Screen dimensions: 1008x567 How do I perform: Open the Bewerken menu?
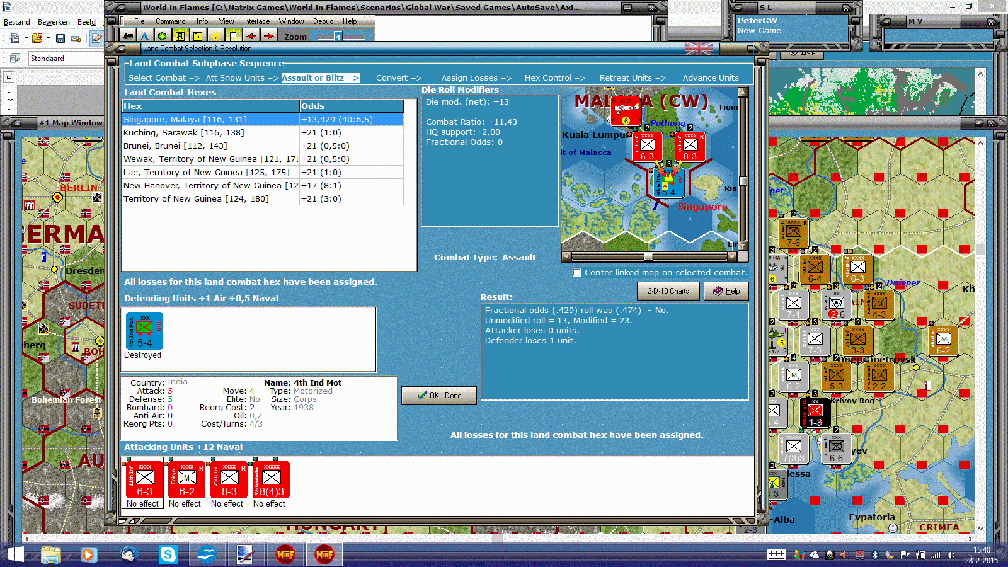tap(54, 22)
